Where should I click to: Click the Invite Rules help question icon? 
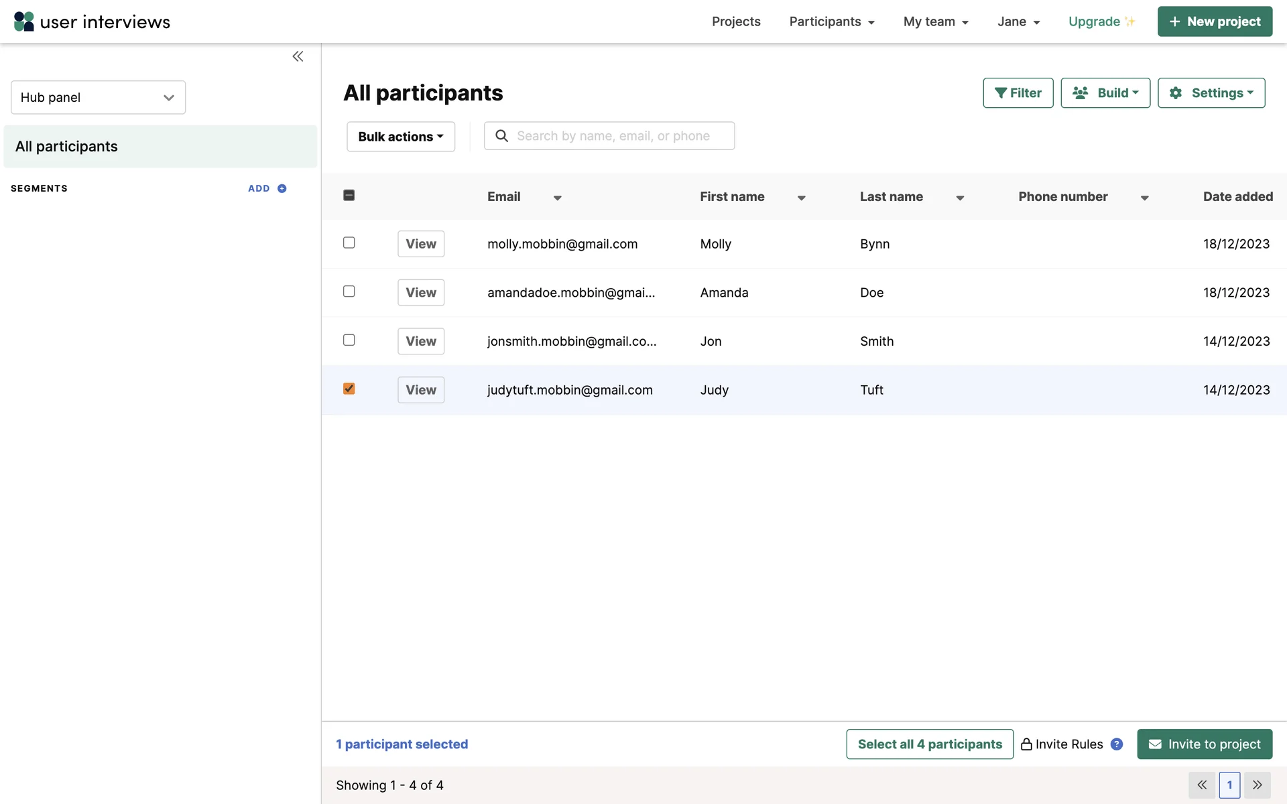tap(1116, 744)
